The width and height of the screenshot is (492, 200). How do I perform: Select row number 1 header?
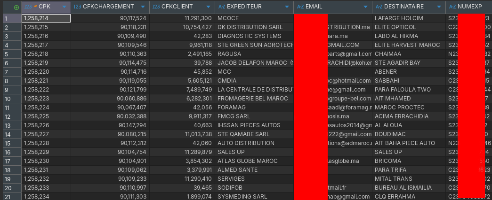(12, 18)
